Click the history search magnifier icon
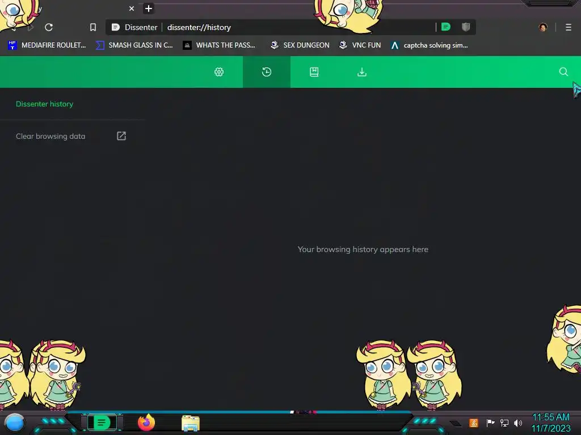This screenshot has height=435, width=581. [x=563, y=72]
